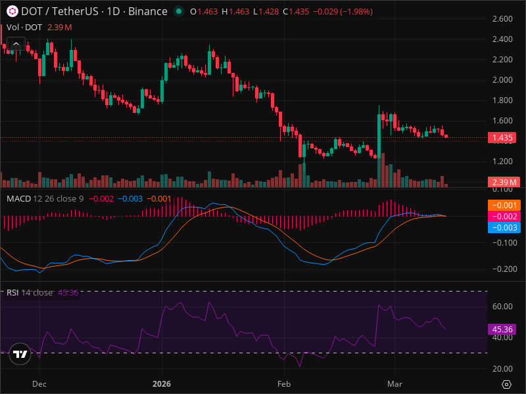Viewport: 526px width, 394px height.
Task: Select the RSI 14 close legend
Action: (x=30, y=292)
